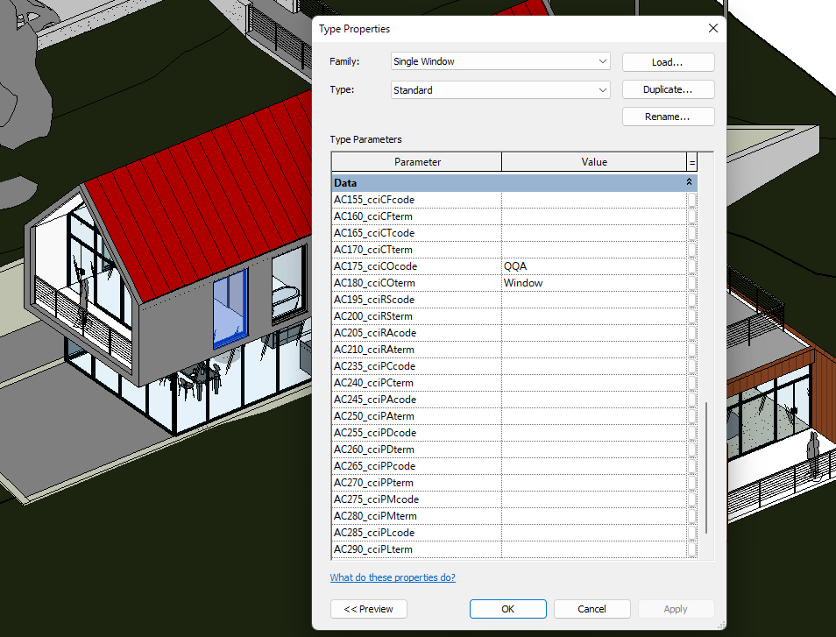Viewport: 836px width, 637px height.
Task: Click the Duplicate... button
Action: coord(668,89)
